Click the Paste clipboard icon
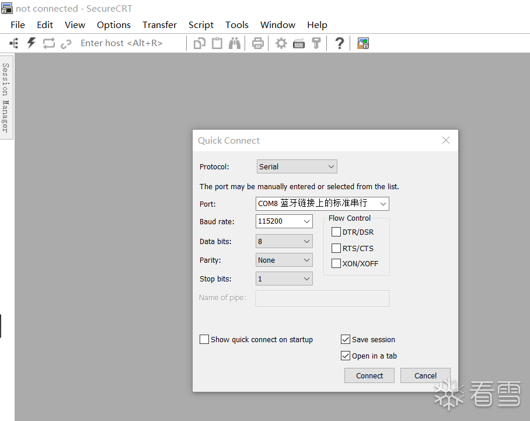 (x=217, y=43)
